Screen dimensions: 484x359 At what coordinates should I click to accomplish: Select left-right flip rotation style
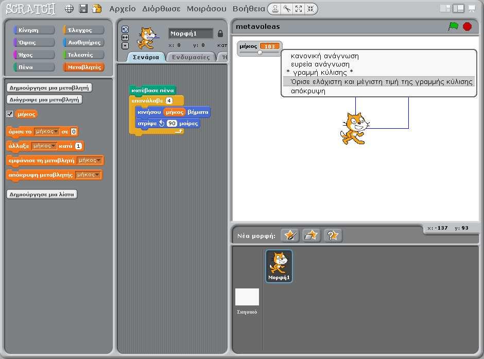(125, 38)
